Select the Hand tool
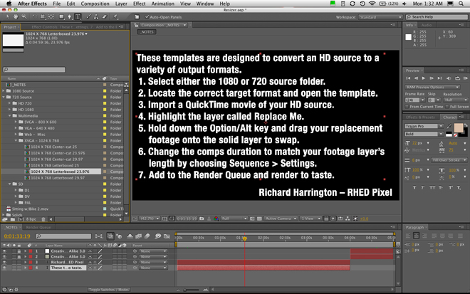470x294 pixels. 16,17
